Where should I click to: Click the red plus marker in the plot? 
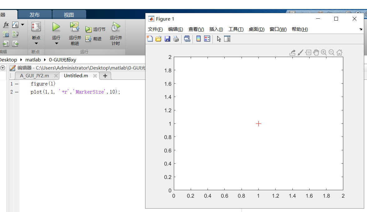(x=258, y=123)
